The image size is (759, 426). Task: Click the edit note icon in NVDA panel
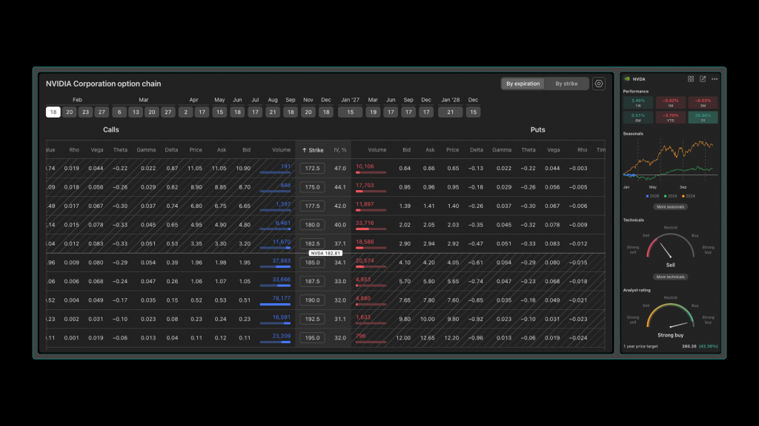pos(703,79)
